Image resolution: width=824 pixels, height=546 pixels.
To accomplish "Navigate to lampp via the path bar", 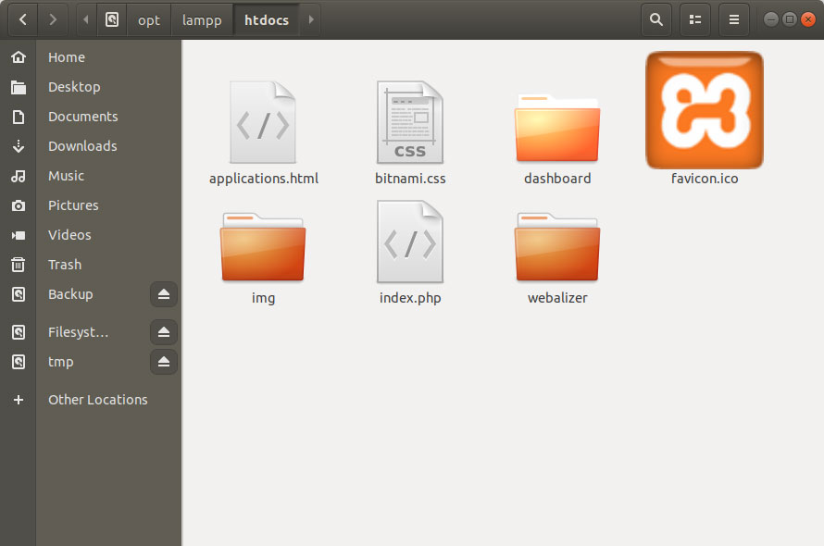I will tap(202, 19).
